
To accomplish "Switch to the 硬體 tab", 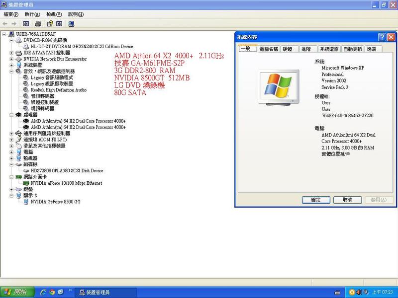I will 289,49.
